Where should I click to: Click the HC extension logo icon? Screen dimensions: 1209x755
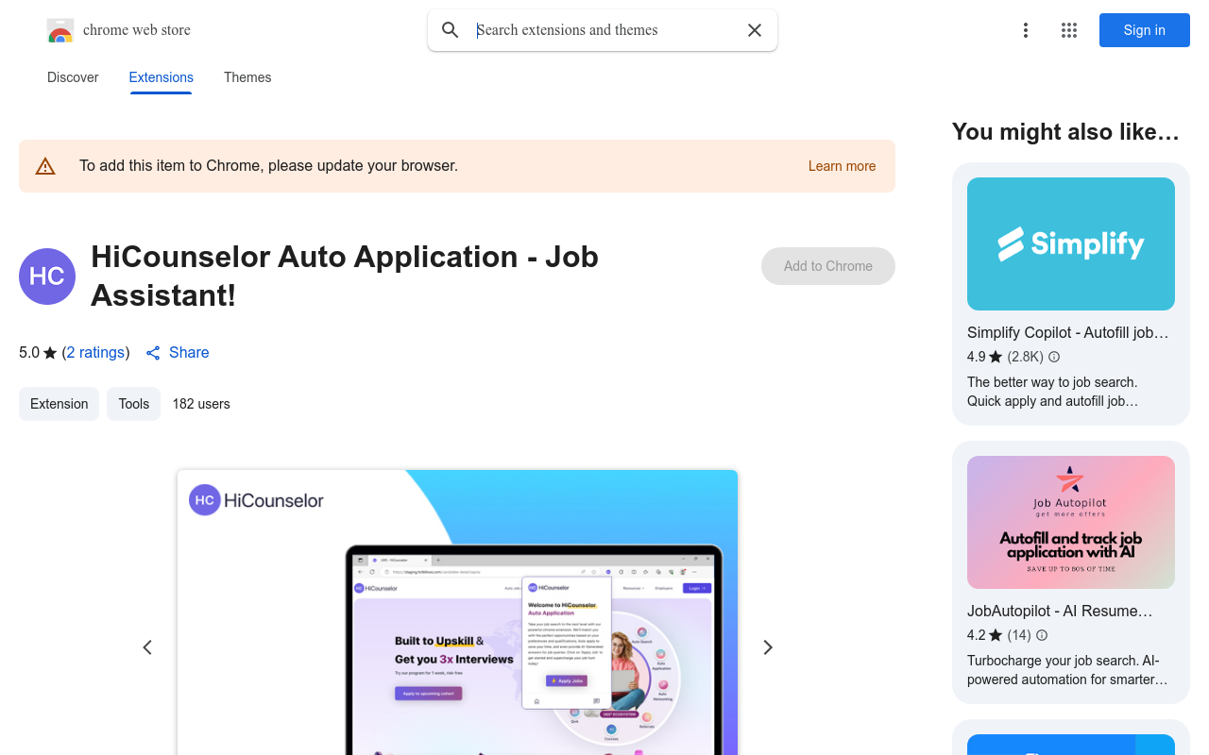[47, 277]
